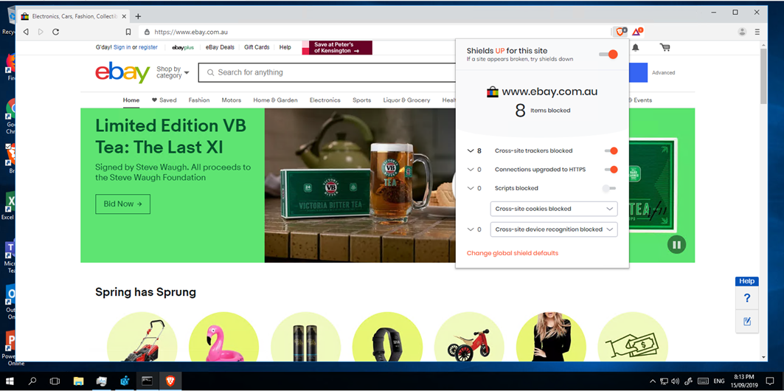784x391 pixels.
Task: Open the Windows Start menu
Action: tap(10, 381)
